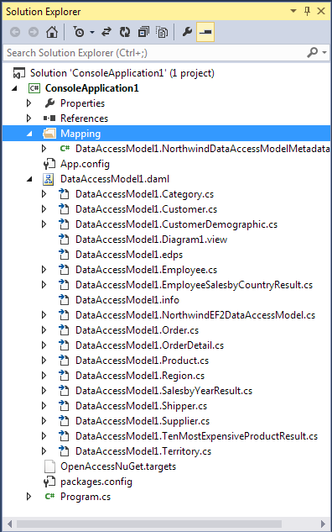Screen dimensions: 332x532
Task: Click the DataAccessModel1.Shipper.cs file icon
Action: (64, 406)
